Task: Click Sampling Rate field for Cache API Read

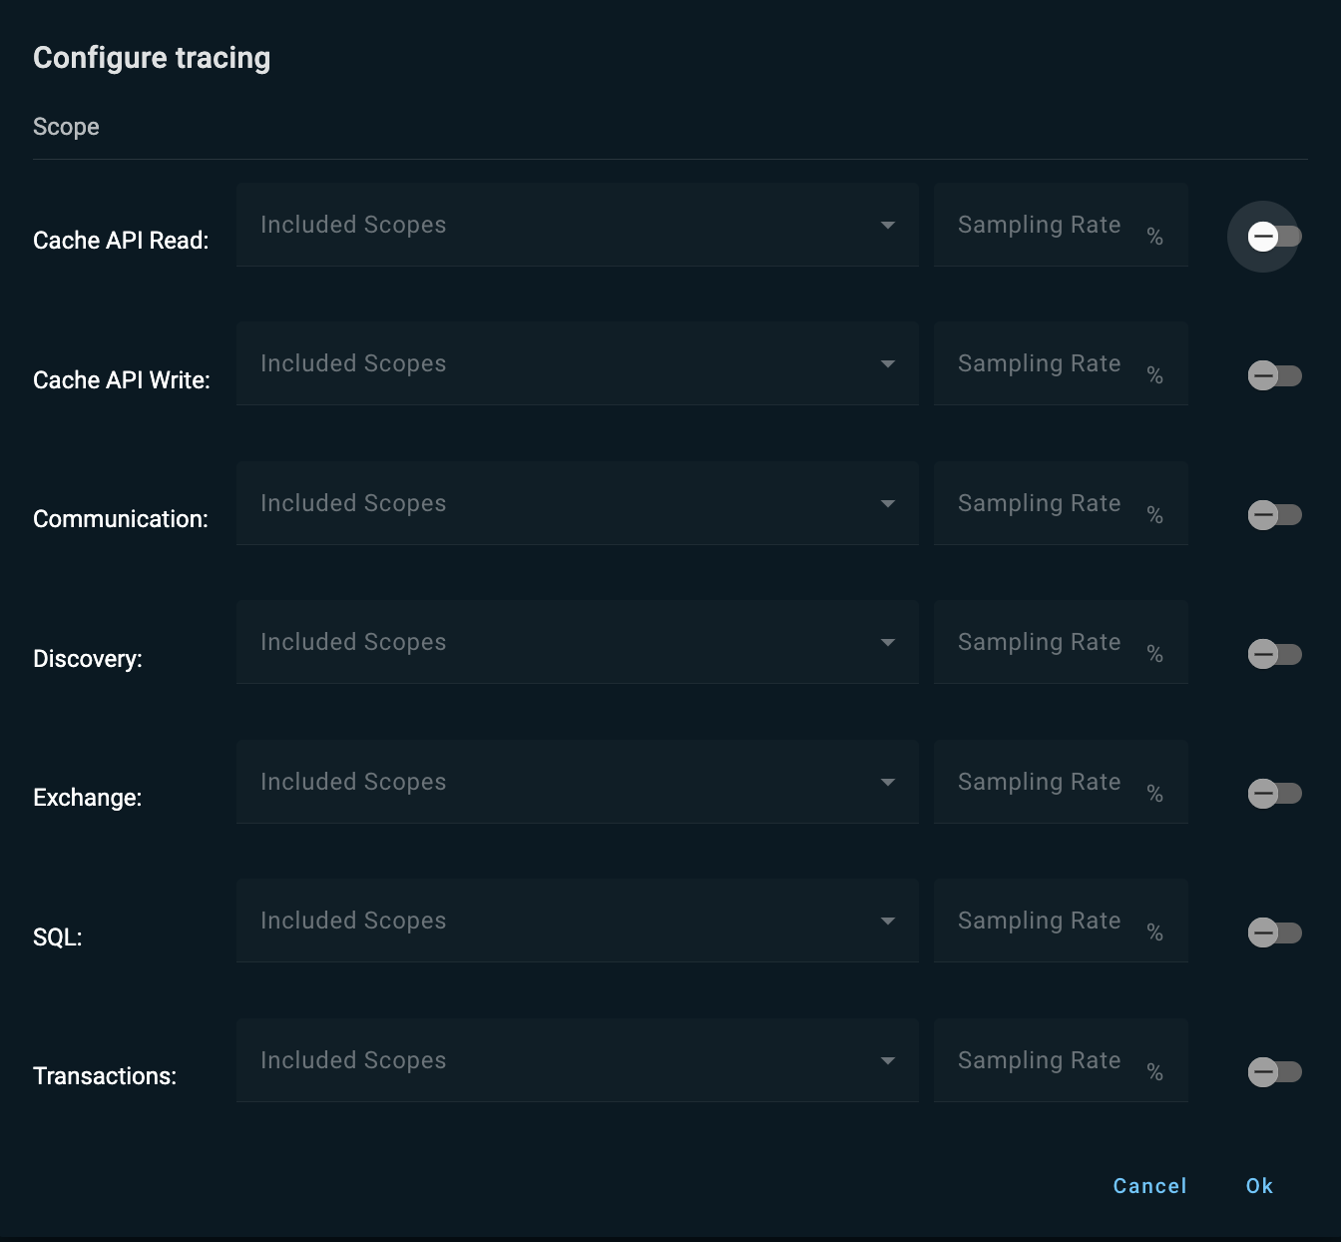Action: click(1061, 225)
